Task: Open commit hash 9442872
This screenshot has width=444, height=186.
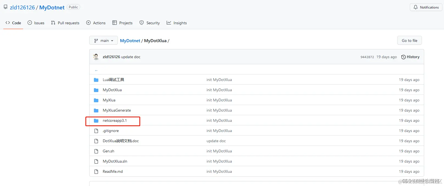Action: [367, 57]
